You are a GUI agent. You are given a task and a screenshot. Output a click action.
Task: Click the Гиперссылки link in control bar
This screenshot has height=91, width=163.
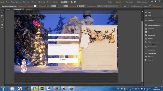click(91, 6)
